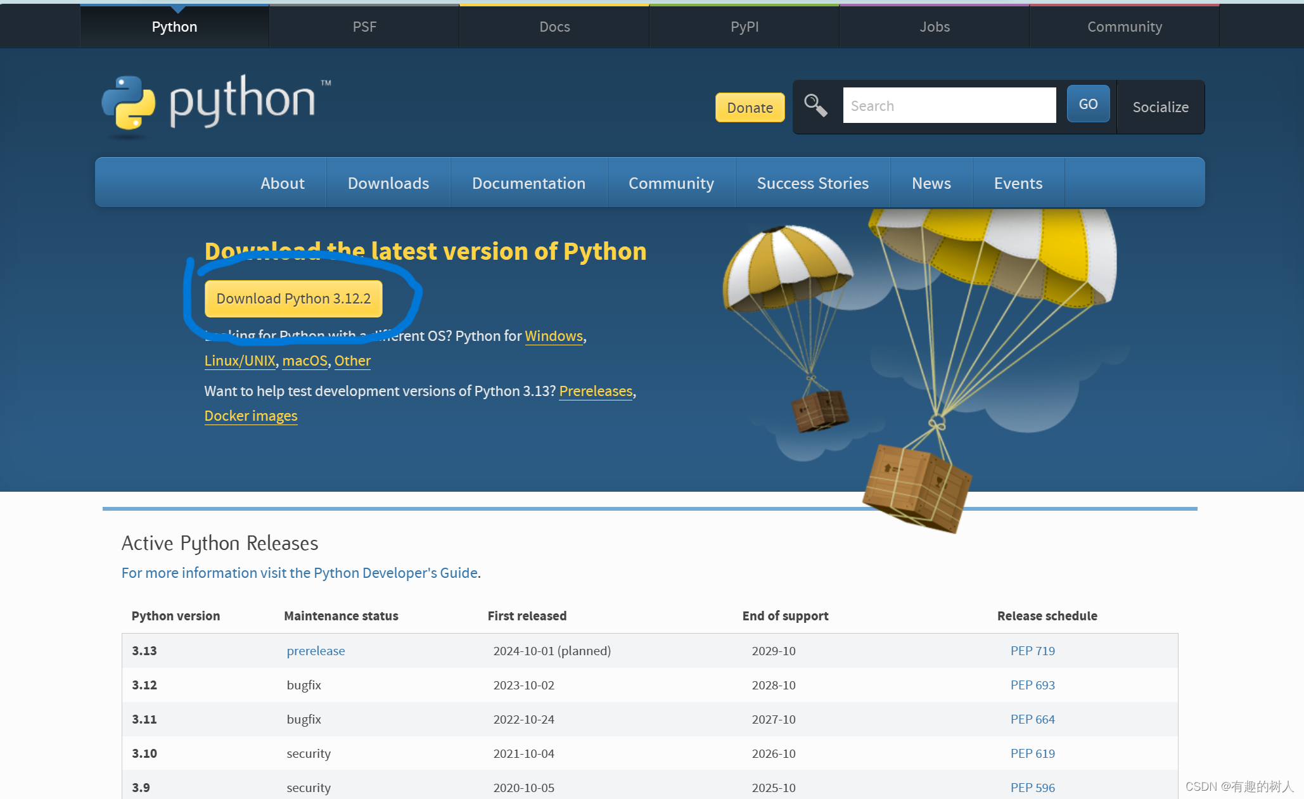1304x799 pixels.
Task: Expand the Community navigation menu
Action: click(672, 184)
